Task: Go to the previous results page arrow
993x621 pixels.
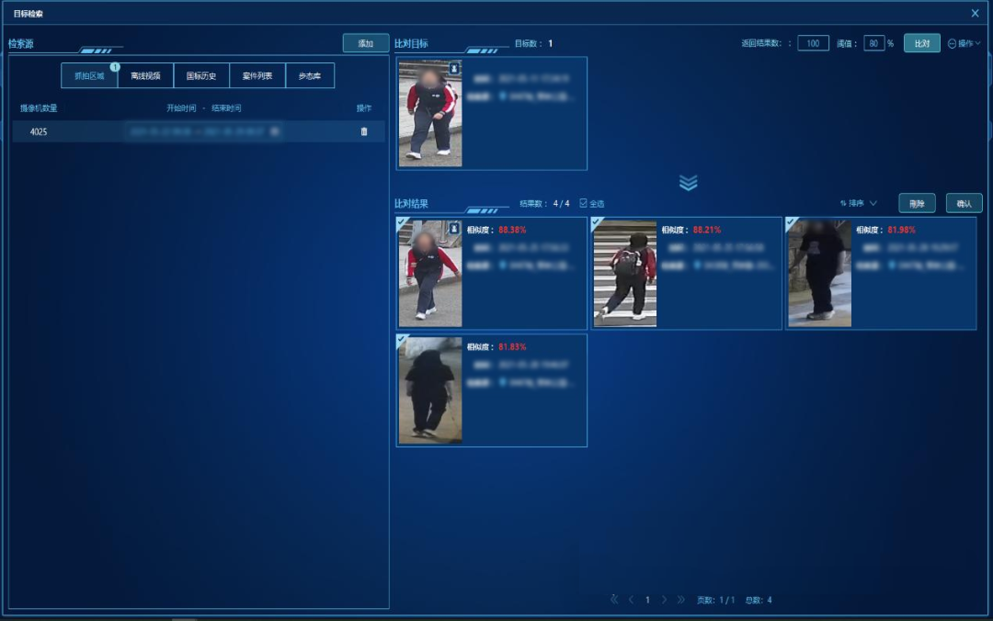Action: tap(631, 600)
